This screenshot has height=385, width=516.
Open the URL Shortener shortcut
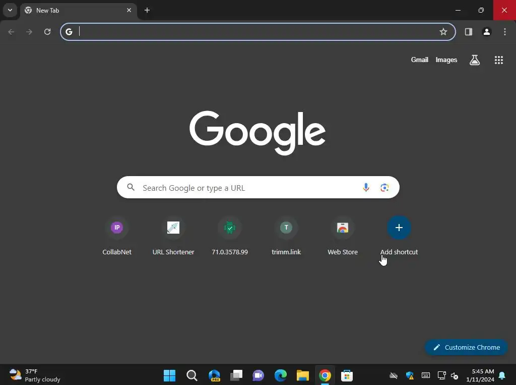tap(173, 236)
